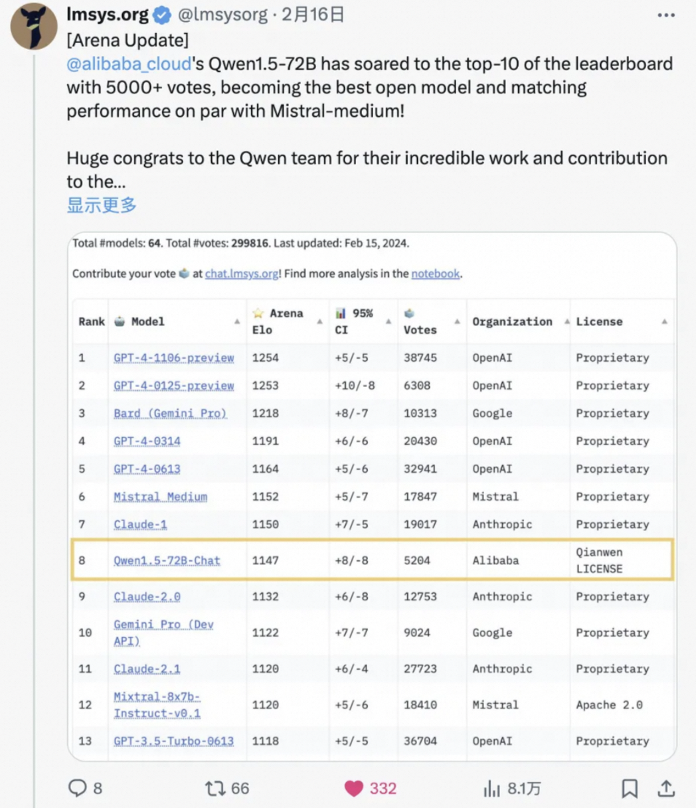This screenshot has width=696, height=808.
Task: Bookmark the tweet
Action: (630, 788)
